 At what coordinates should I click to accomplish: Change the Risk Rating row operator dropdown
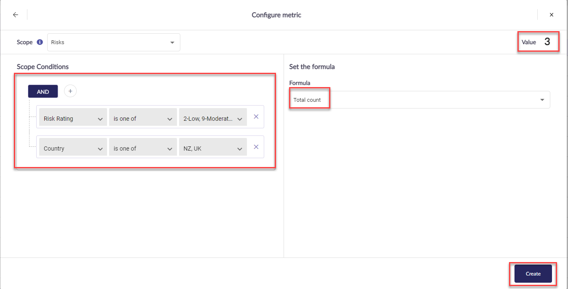[143, 117]
